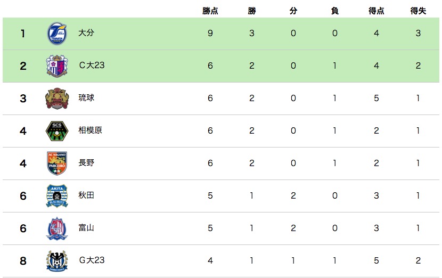Image resolution: width=442 pixels, height=278 pixels.
Task: Sort table by 勝点 column header
Action: (210, 11)
